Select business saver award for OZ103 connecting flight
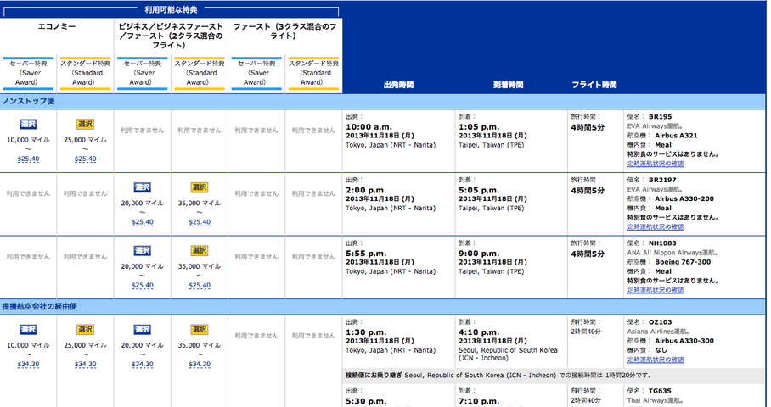 142,330
